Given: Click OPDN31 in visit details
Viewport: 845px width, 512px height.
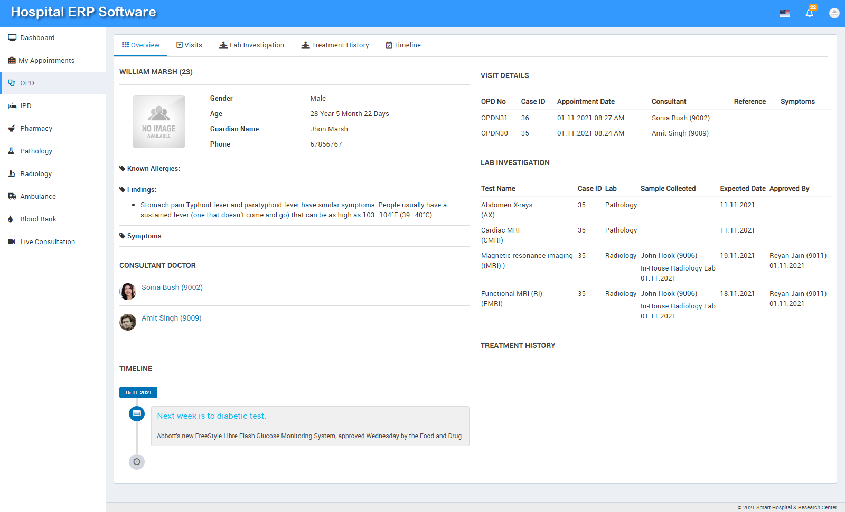Looking at the screenshot, I should pos(494,118).
